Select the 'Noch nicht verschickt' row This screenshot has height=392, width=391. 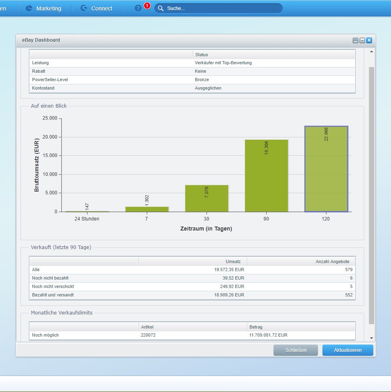192,286
